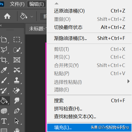Select the Smudge tool
Screen dimensions: 132x132
point(17,100)
